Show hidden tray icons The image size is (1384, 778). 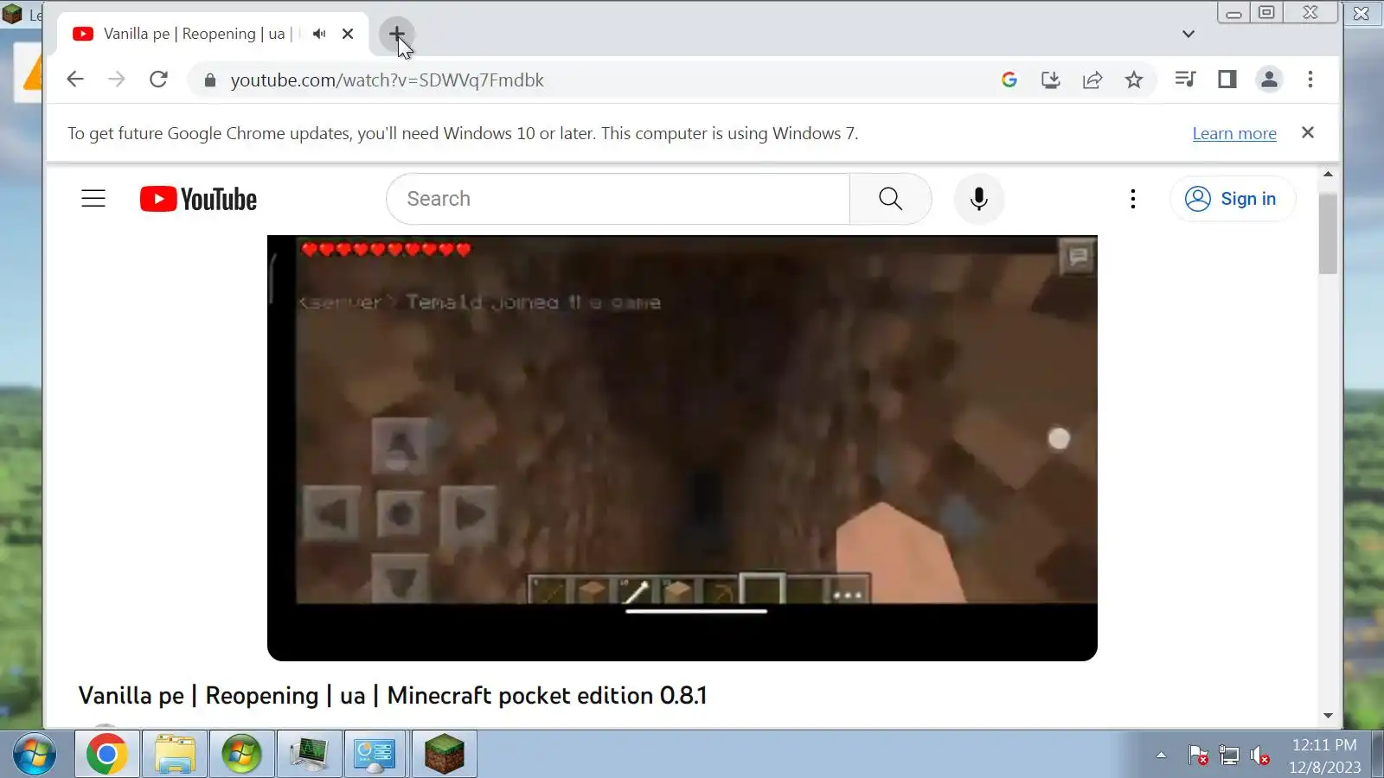1161,755
